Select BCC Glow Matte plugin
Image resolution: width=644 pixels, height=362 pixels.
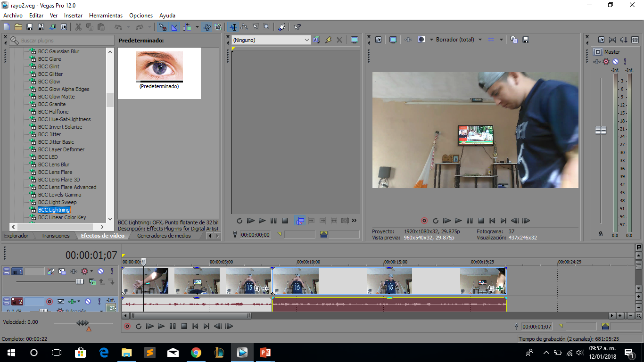tap(56, 97)
